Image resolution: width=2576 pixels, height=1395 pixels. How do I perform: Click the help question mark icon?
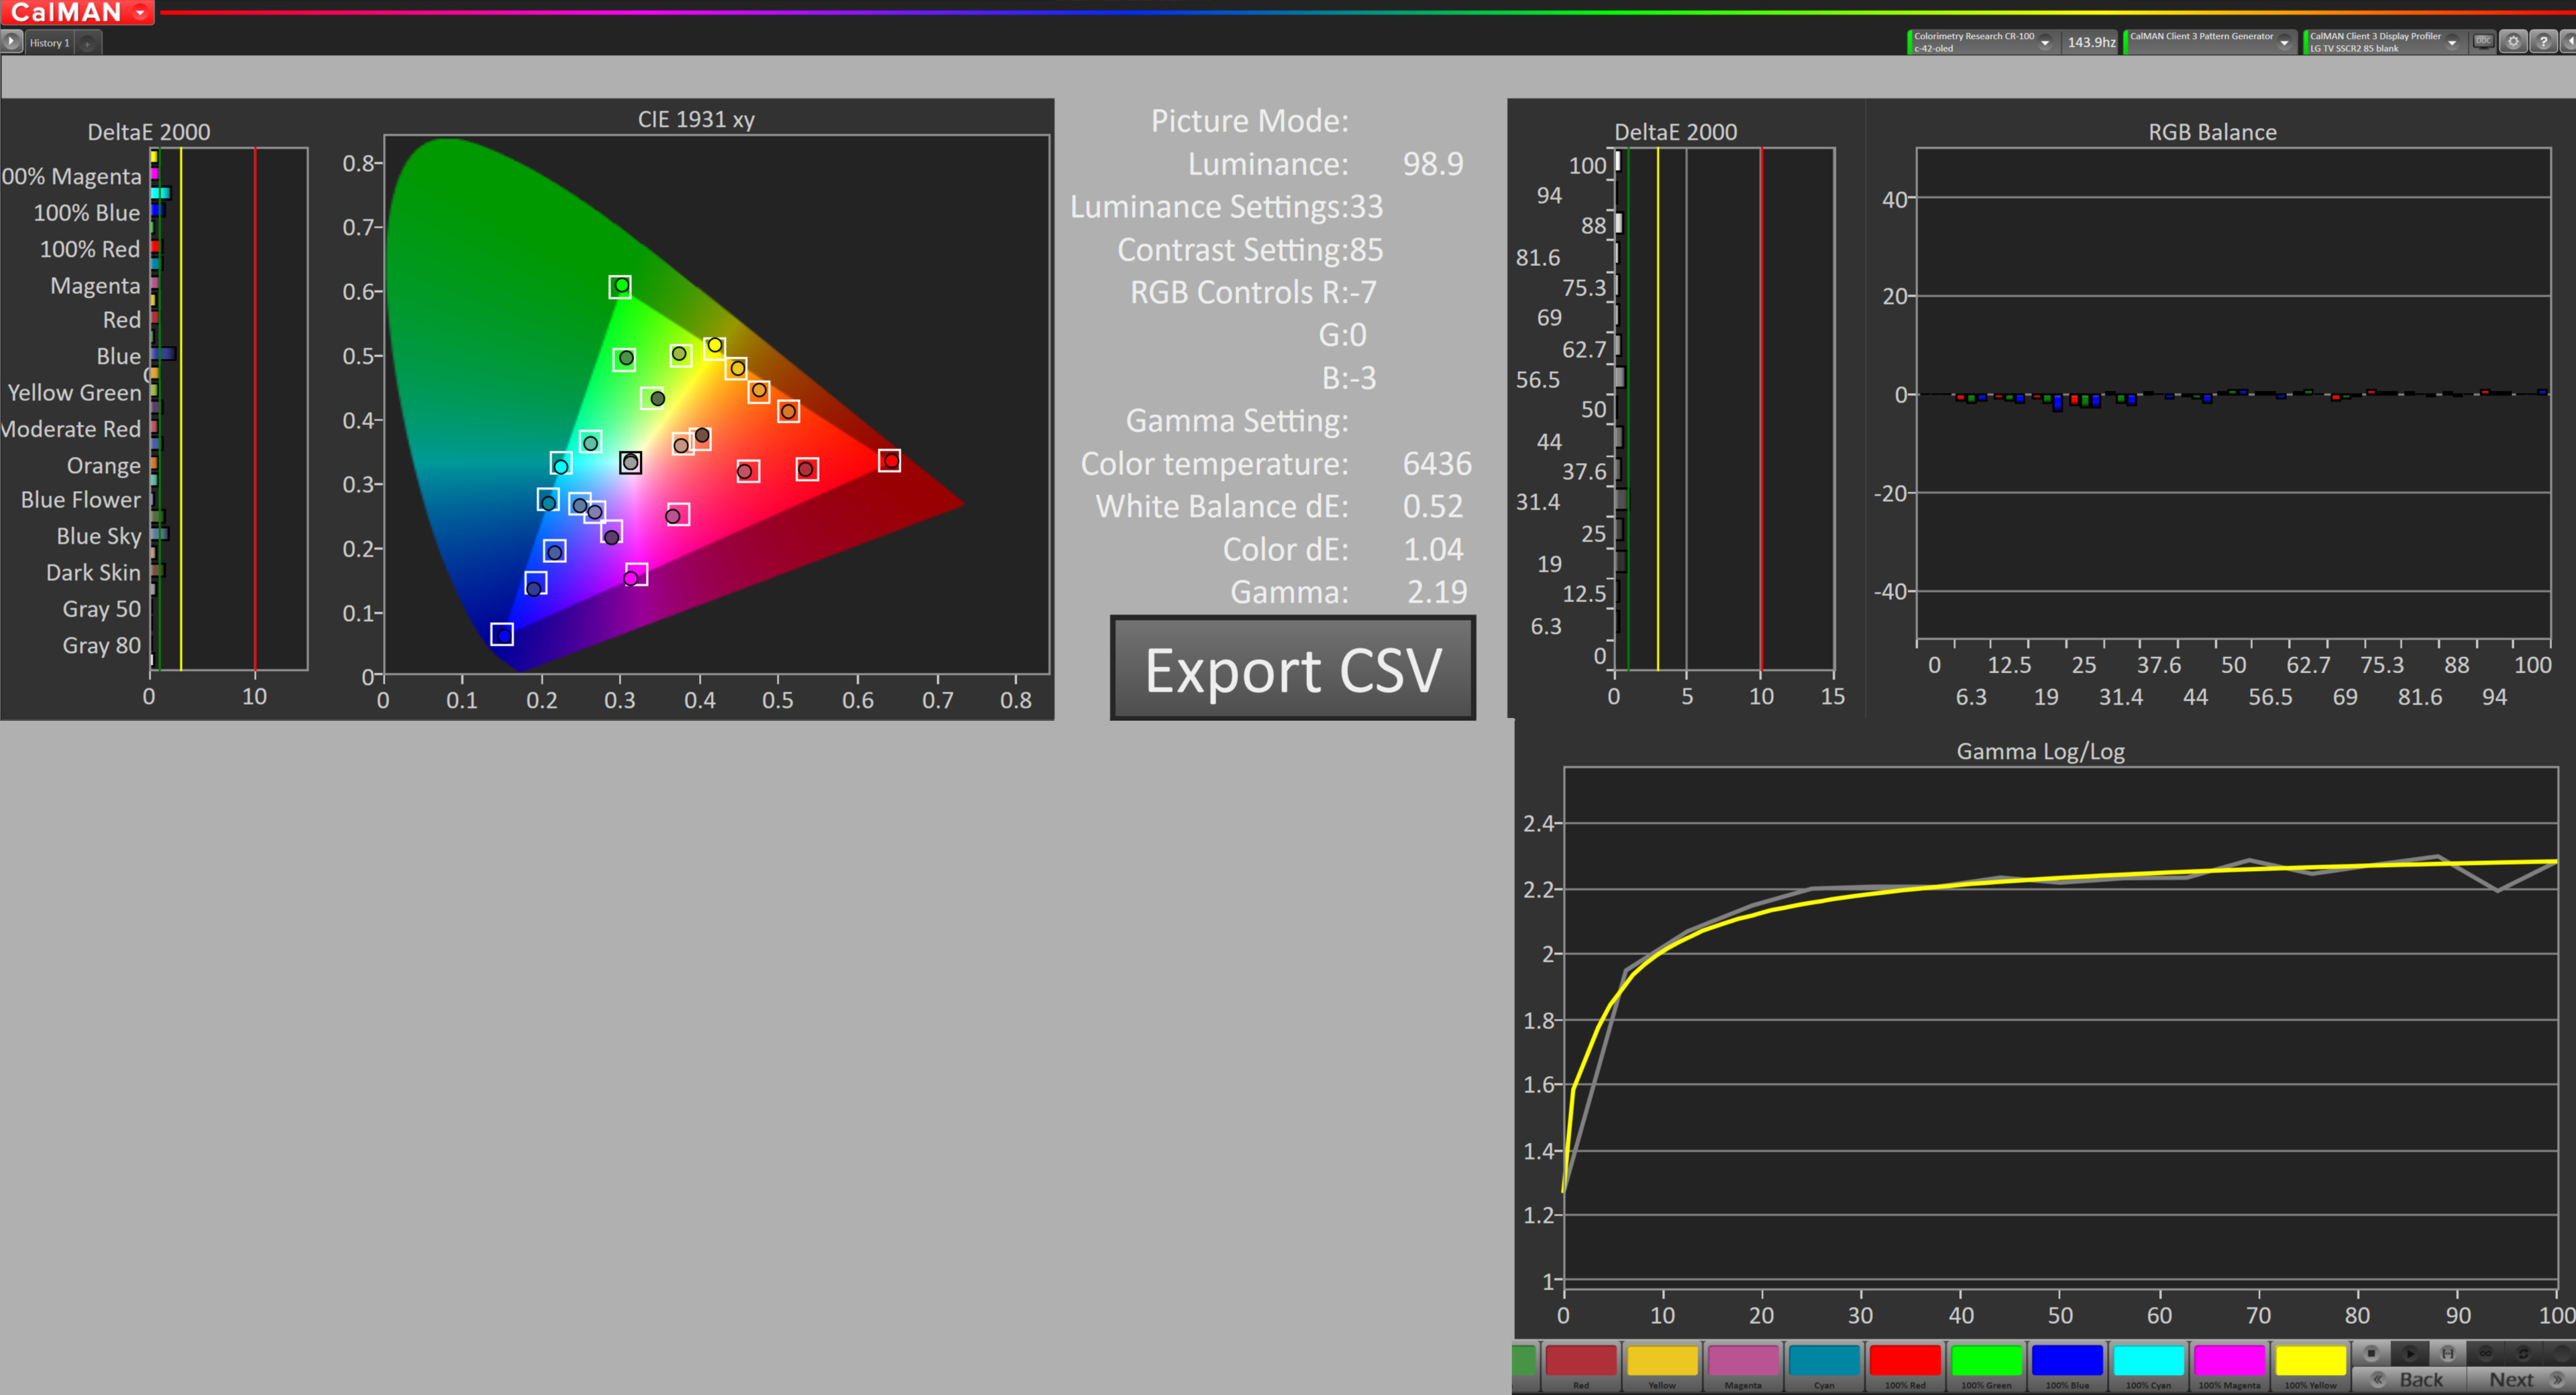pyautogui.click(x=2543, y=42)
